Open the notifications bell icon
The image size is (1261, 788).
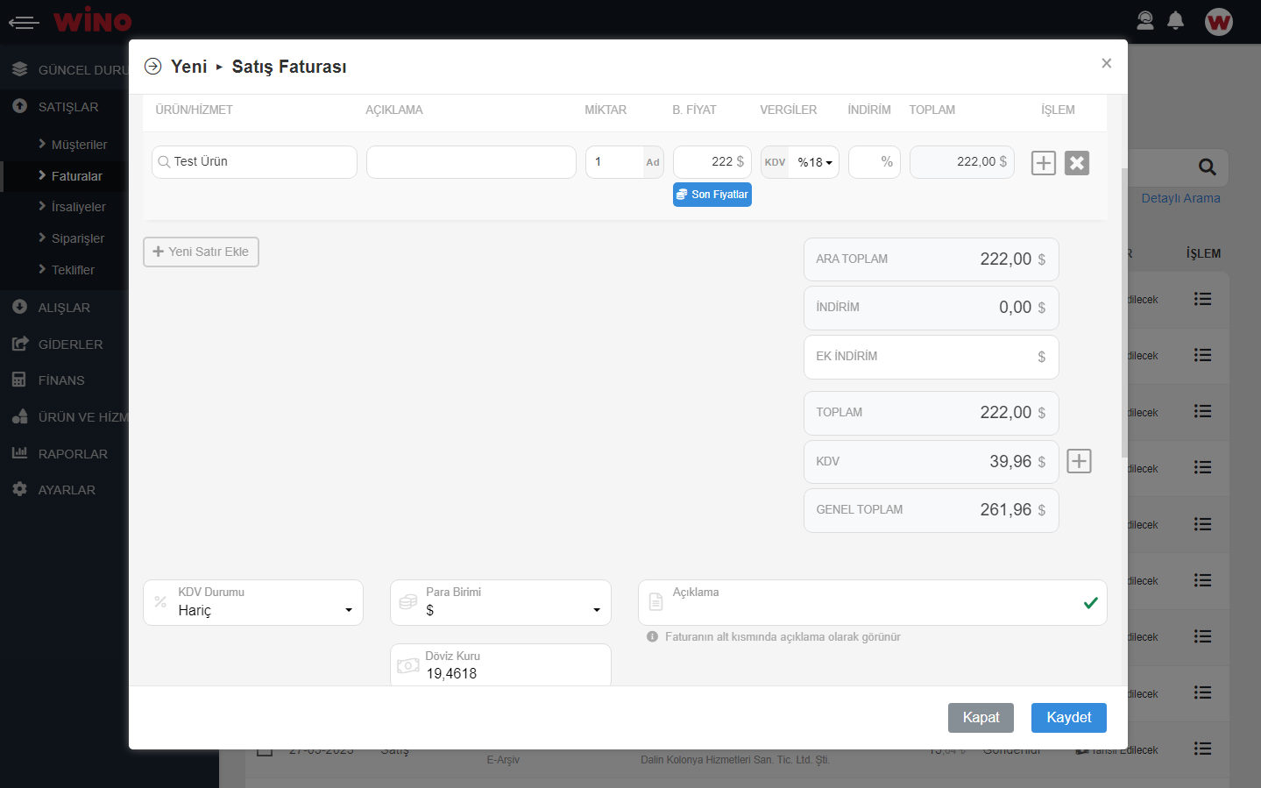click(1176, 21)
